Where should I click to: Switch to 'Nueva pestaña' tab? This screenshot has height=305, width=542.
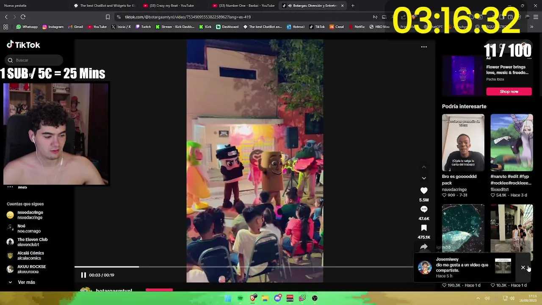(x=15, y=6)
